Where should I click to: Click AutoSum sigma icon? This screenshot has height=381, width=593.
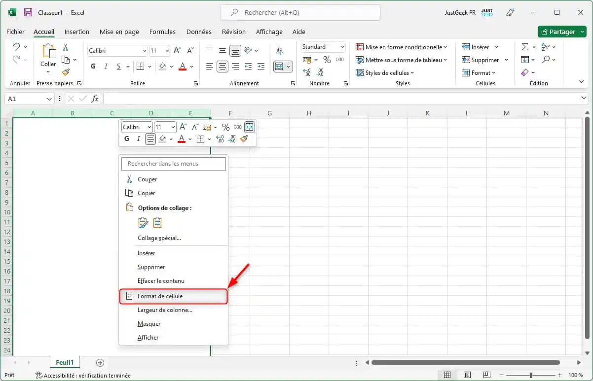pos(525,47)
